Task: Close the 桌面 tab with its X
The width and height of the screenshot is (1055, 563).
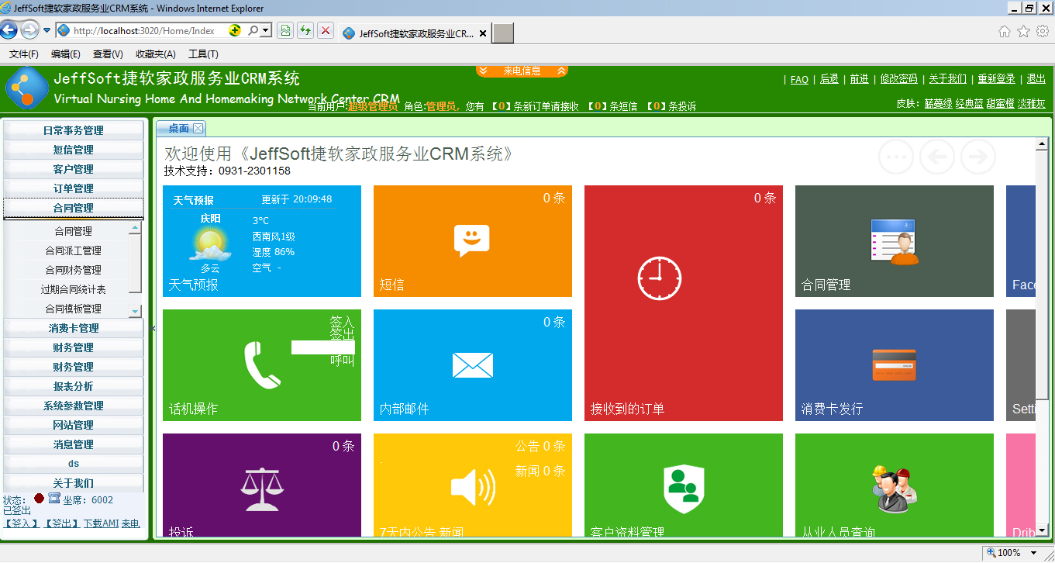Action: pyautogui.click(x=198, y=129)
